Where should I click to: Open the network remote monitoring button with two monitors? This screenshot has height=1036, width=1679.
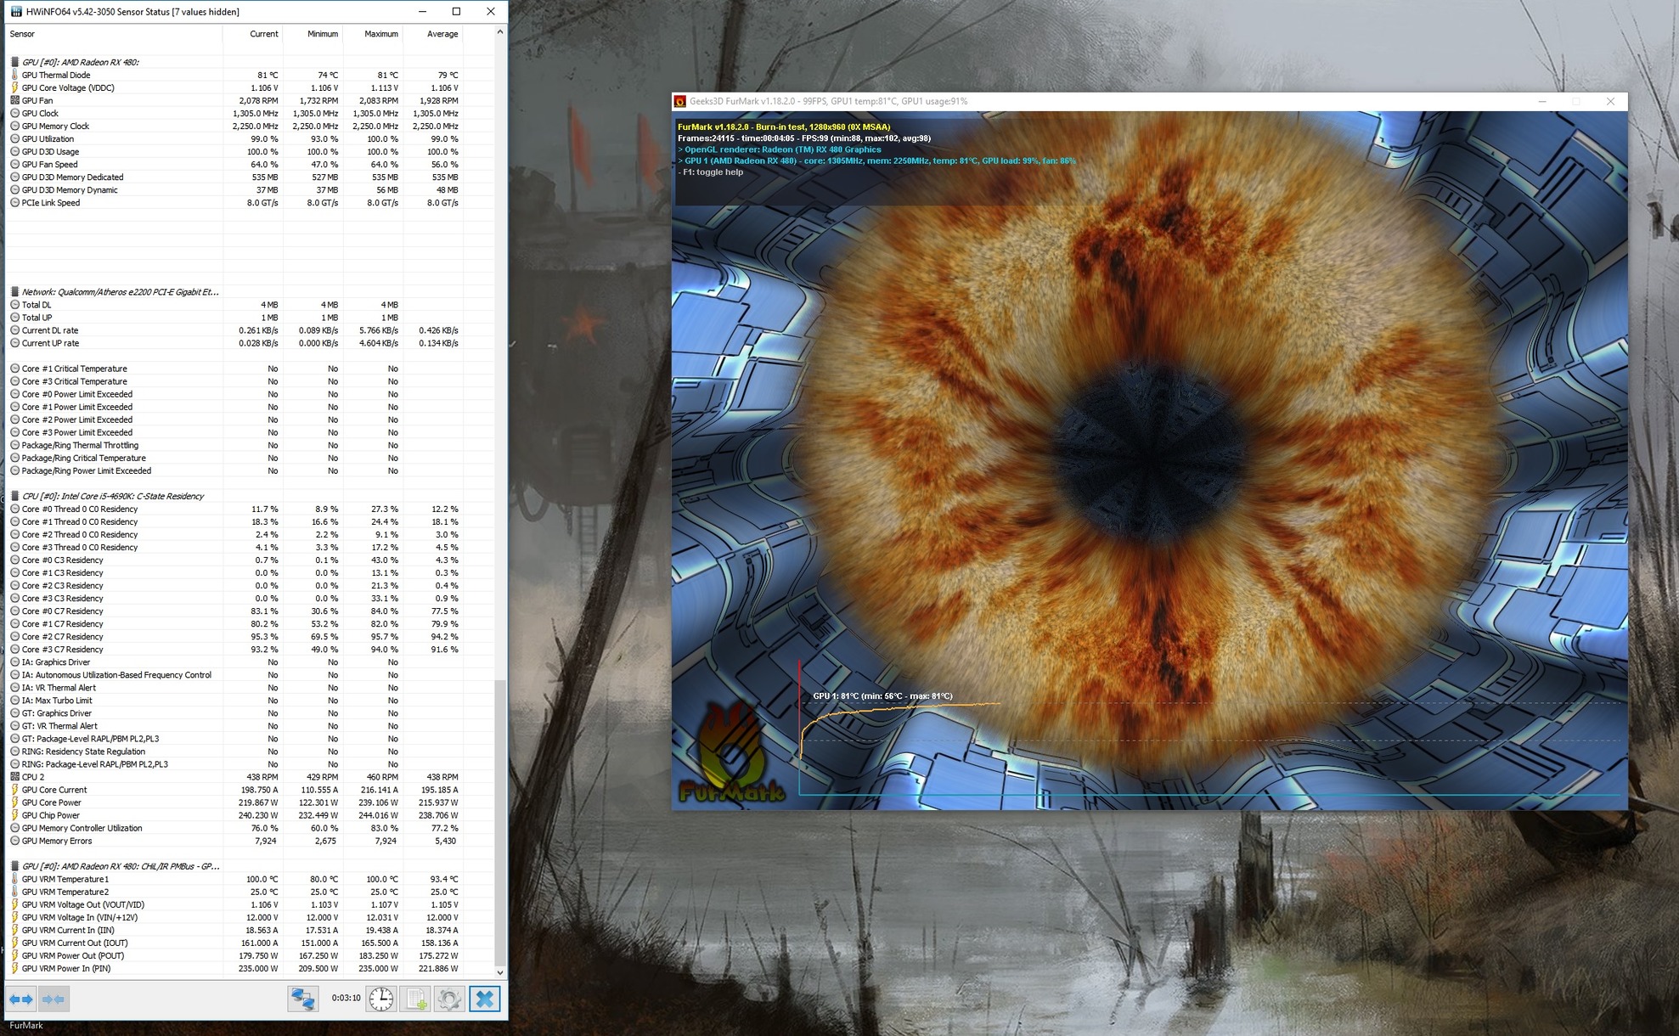(x=302, y=999)
